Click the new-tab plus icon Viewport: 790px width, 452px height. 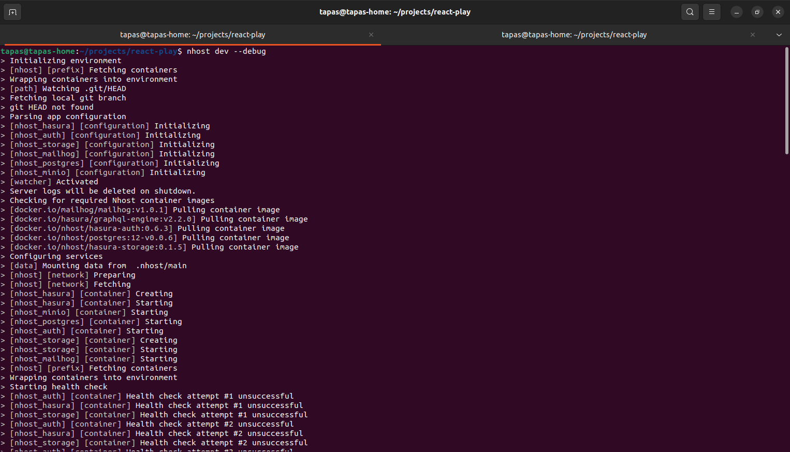[x=12, y=11]
